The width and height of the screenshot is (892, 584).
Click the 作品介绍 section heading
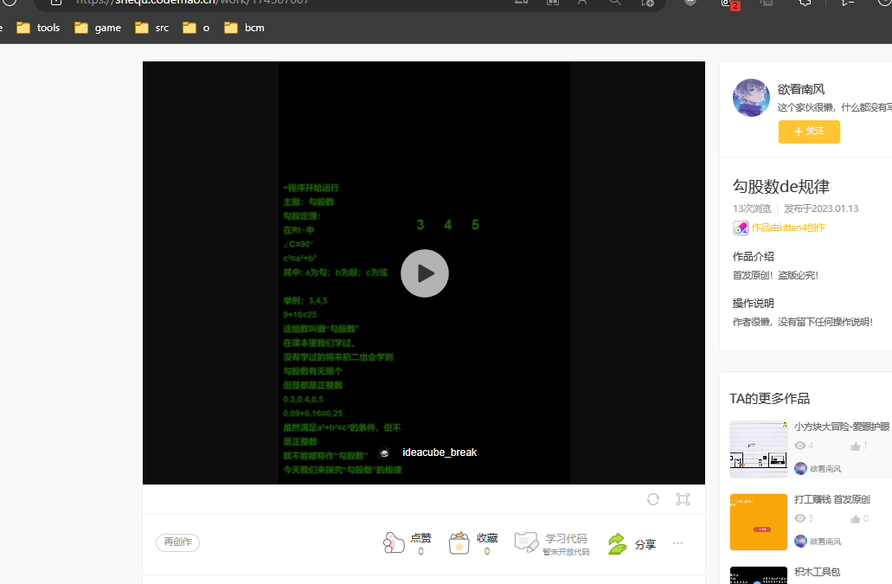(754, 256)
